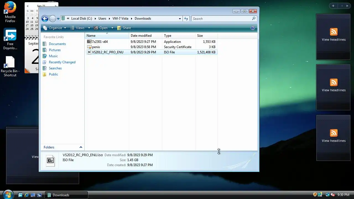
Task: Open Documents in Favorite Links
Action: click(57, 44)
